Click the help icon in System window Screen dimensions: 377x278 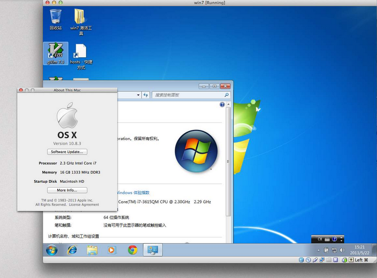pyautogui.click(x=222, y=105)
